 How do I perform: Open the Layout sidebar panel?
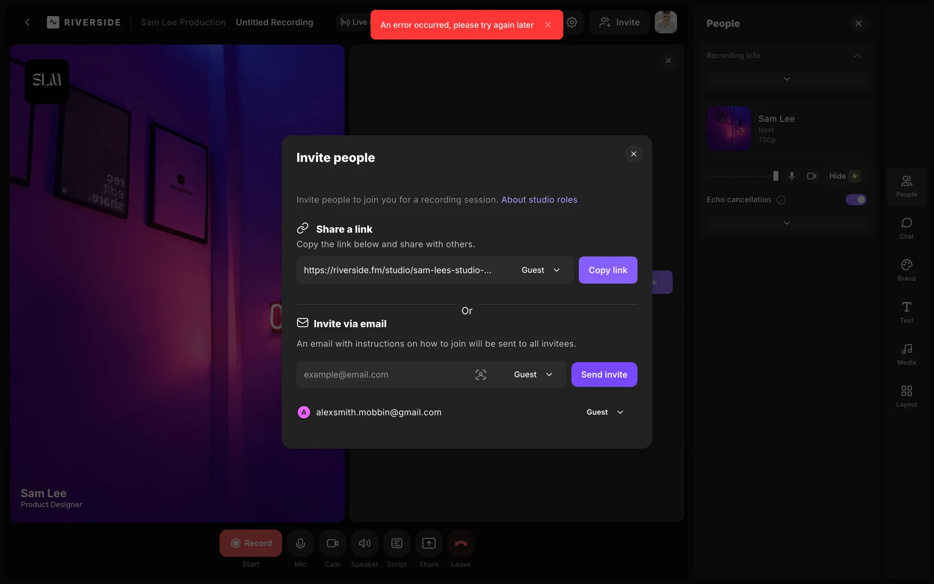pyautogui.click(x=906, y=396)
